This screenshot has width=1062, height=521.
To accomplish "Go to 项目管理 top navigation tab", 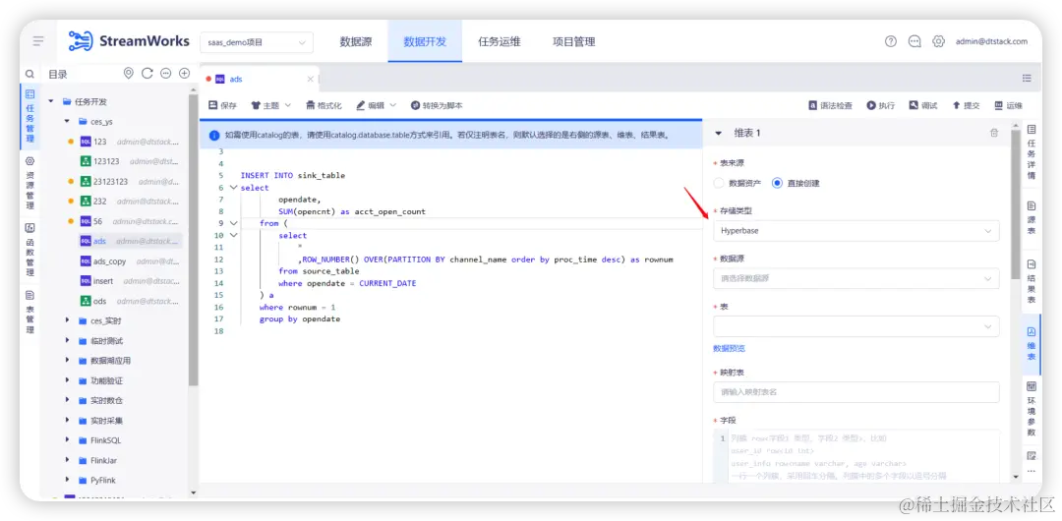I will pos(573,41).
